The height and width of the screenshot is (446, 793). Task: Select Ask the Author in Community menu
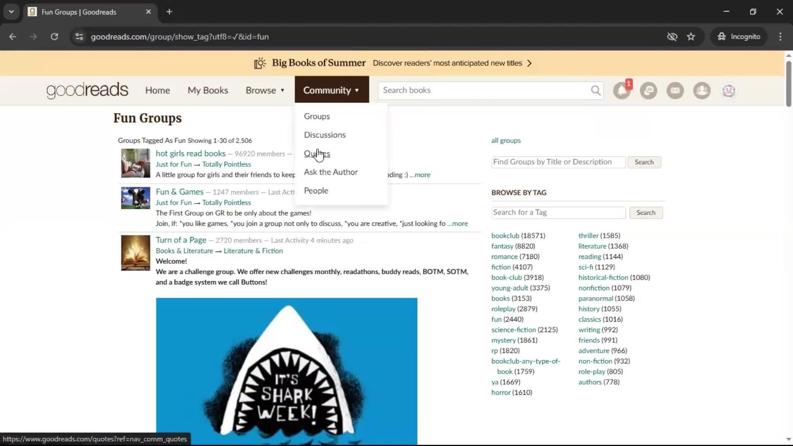point(331,172)
